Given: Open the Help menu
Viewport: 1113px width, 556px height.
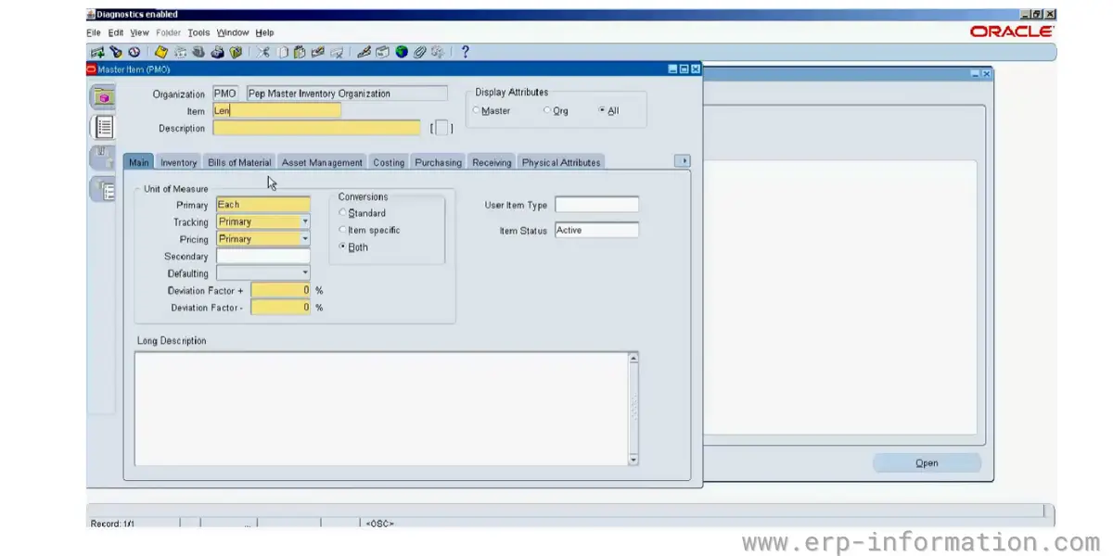Looking at the screenshot, I should tap(264, 32).
